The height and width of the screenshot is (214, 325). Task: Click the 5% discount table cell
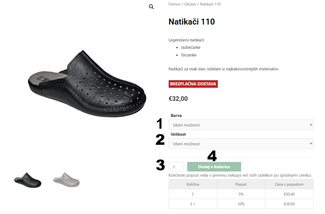(x=241, y=194)
